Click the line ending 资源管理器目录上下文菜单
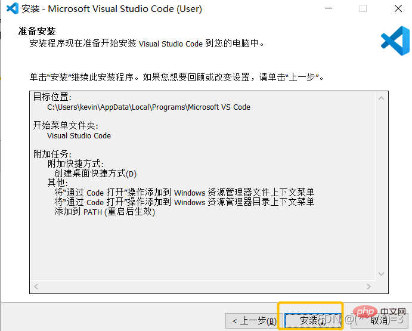Image resolution: width=412 pixels, height=331 pixels. [184, 202]
